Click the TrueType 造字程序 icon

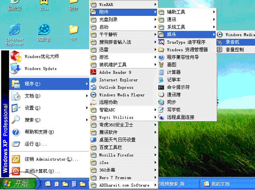coord(161,43)
